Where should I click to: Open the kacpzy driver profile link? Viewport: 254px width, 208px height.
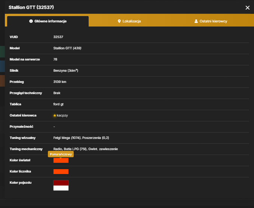(x=62, y=115)
